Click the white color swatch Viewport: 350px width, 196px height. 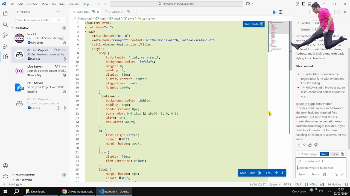(139, 100)
